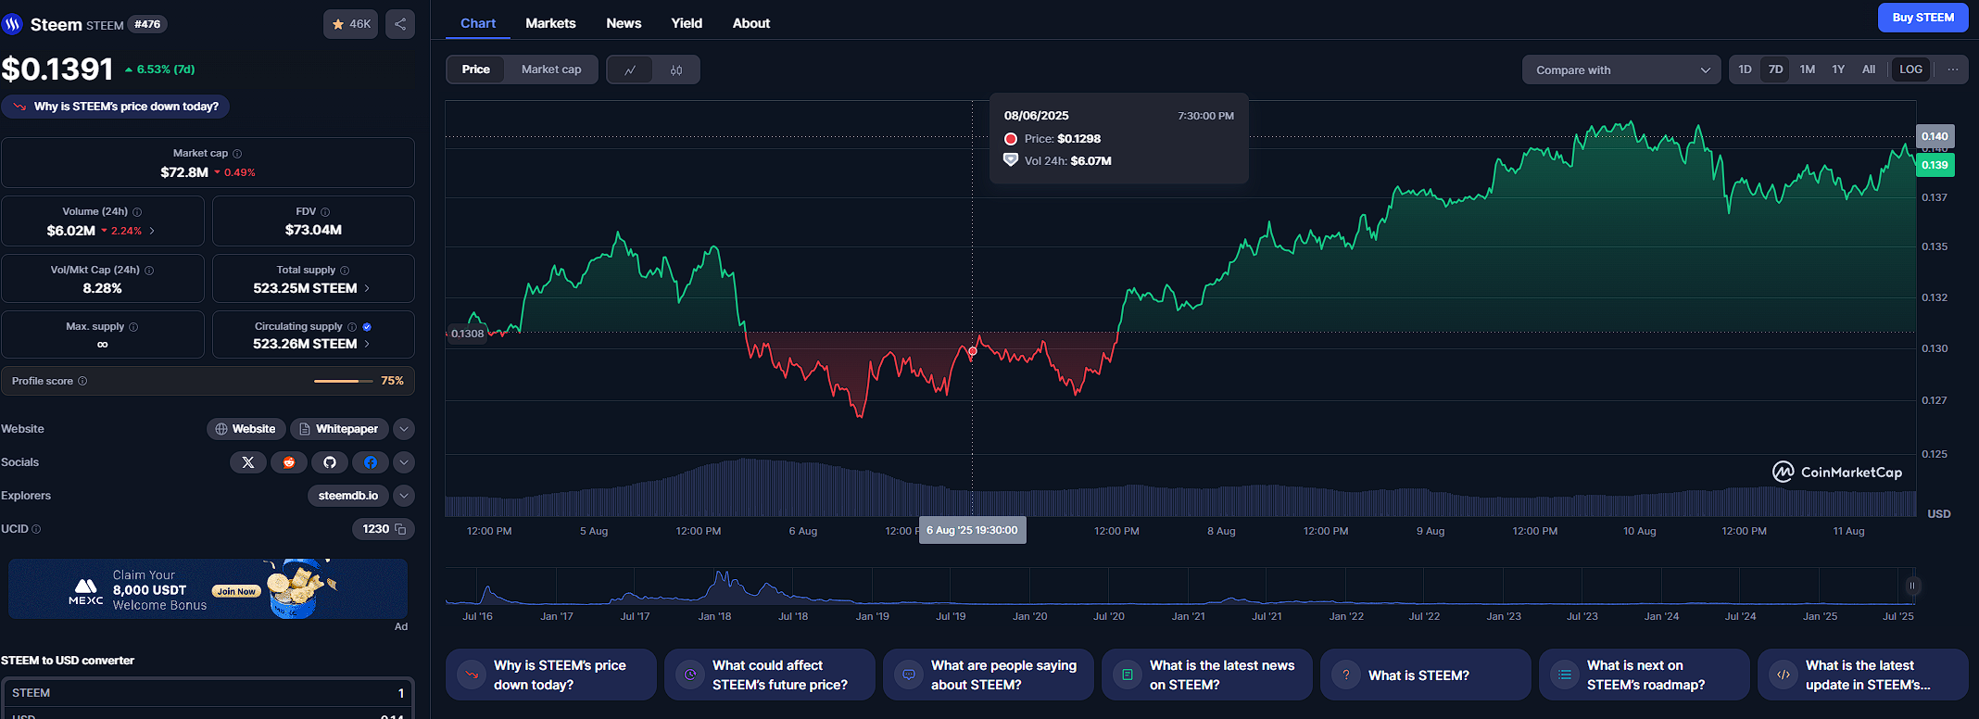Show the Circulating supply info icon
Screen dimensions: 1979x719
pos(352,327)
